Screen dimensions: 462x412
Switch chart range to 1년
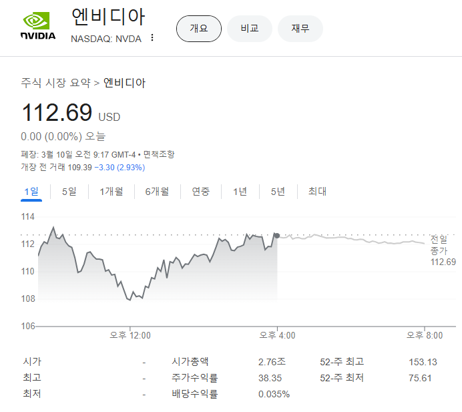[240, 192]
